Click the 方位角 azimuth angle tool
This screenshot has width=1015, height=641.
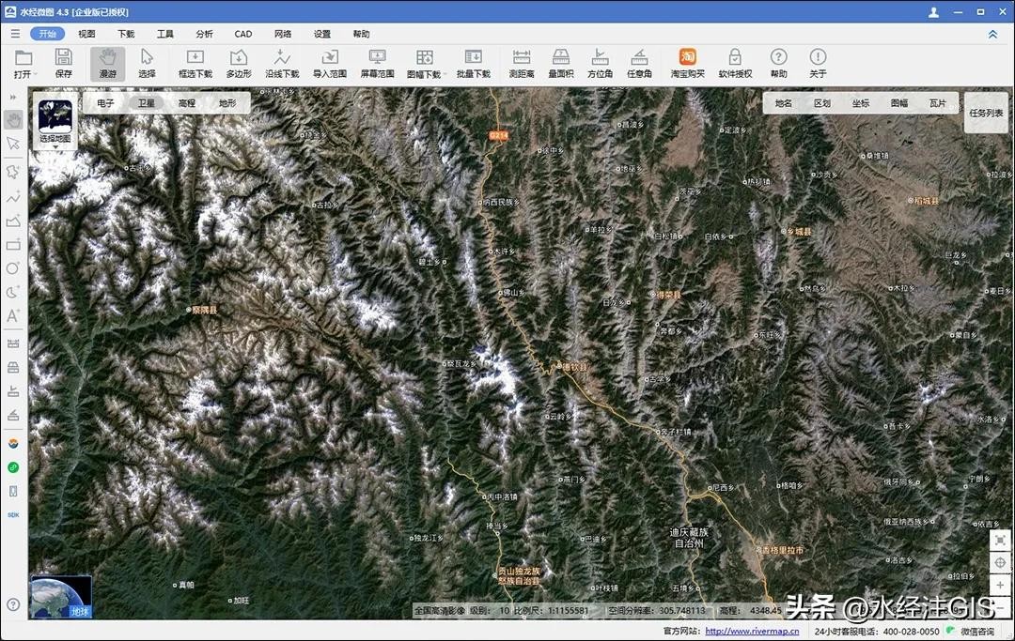[600, 63]
